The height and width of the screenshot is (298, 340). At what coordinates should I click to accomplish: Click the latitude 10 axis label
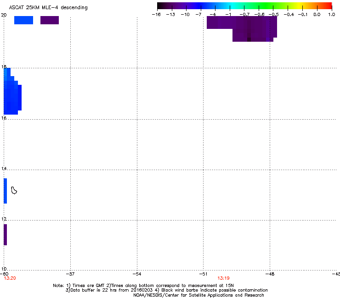pos(4,269)
